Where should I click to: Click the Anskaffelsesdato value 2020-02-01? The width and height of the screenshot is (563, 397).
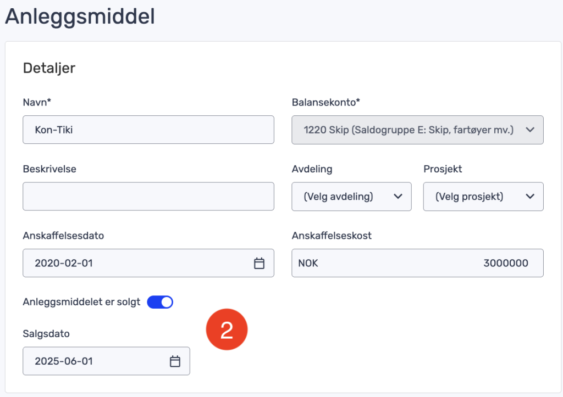[x=64, y=263]
